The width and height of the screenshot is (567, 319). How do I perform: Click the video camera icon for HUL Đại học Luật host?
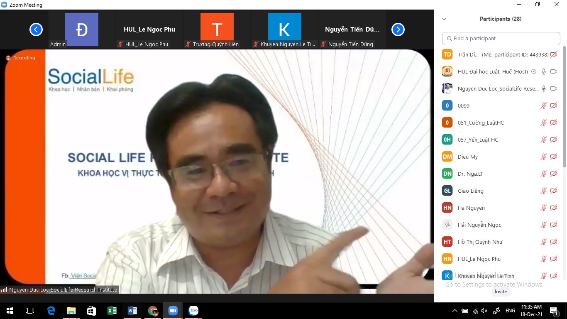[553, 71]
